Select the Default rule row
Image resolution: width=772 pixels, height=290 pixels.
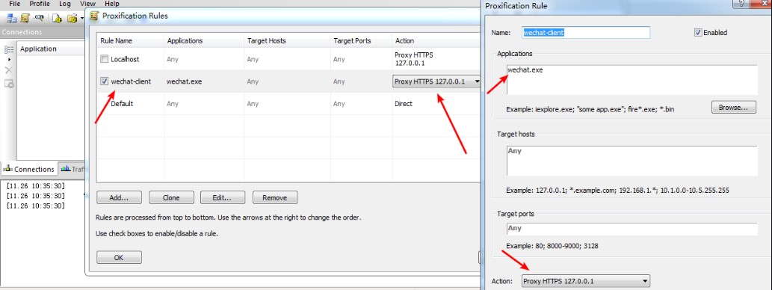288,104
